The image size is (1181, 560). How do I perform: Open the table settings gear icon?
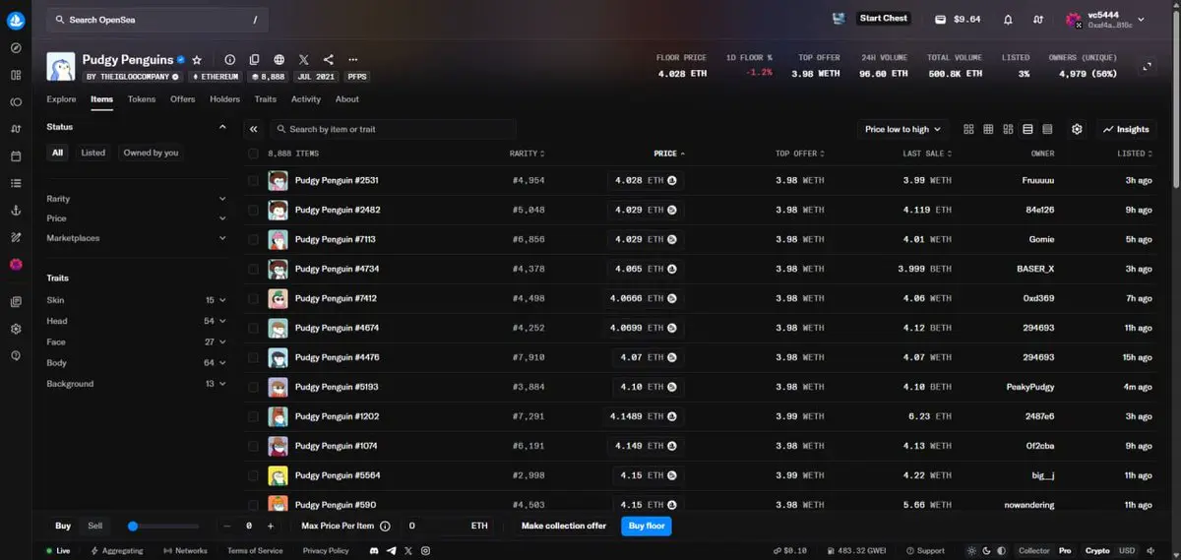click(x=1077, y=129)
